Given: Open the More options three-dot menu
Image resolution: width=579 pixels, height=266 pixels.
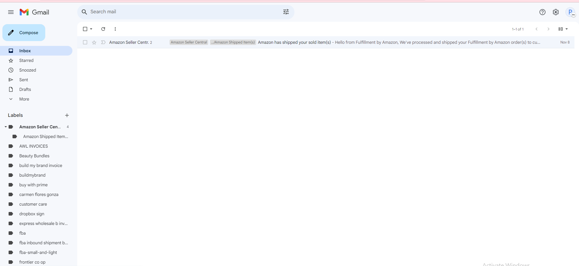Looking at the screenshot, I should pyautogui.click(x=115, y=29).
